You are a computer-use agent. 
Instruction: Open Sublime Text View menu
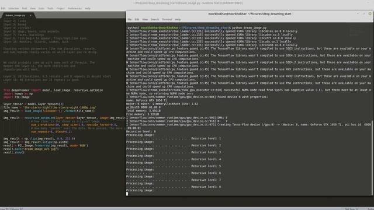(x=33, y=8)
